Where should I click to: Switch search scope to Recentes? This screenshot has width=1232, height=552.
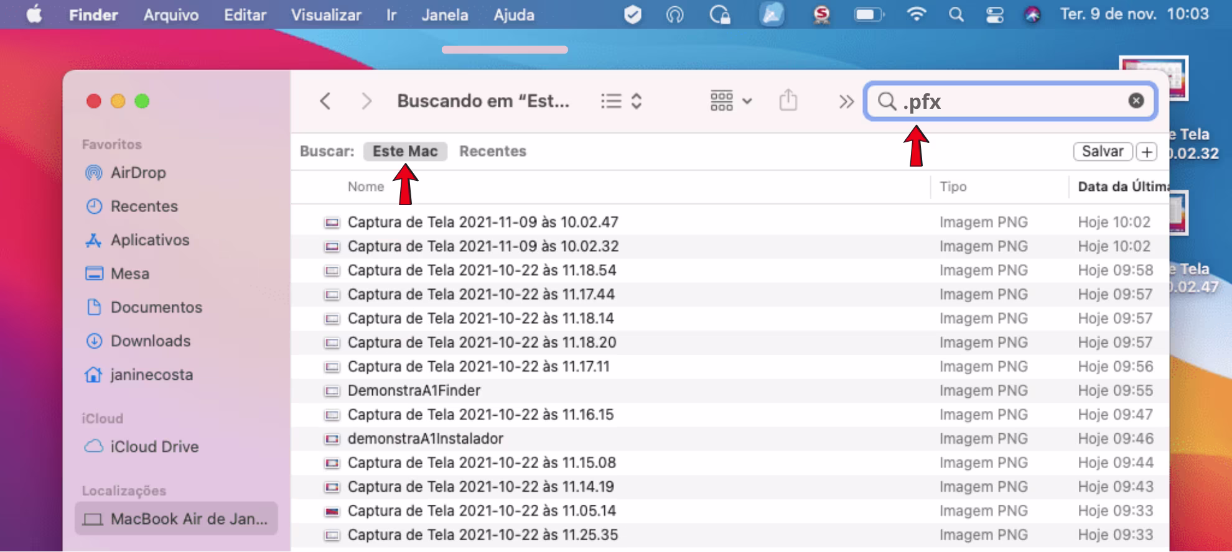[493, 151]
